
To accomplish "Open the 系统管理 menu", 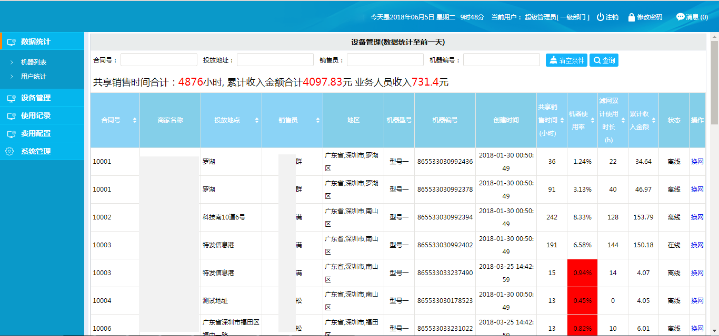I will tap(42, 151).
